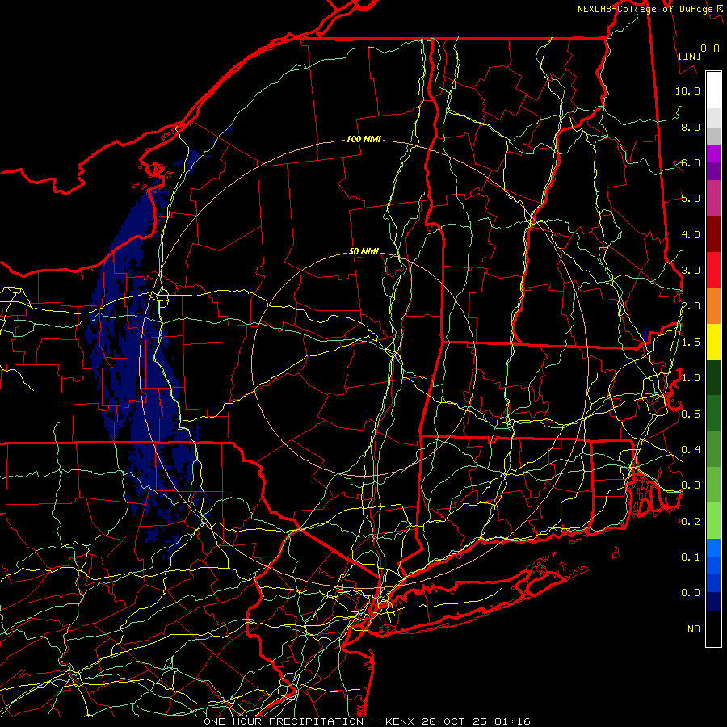Click the 5.0 legend value

[691, 199]
